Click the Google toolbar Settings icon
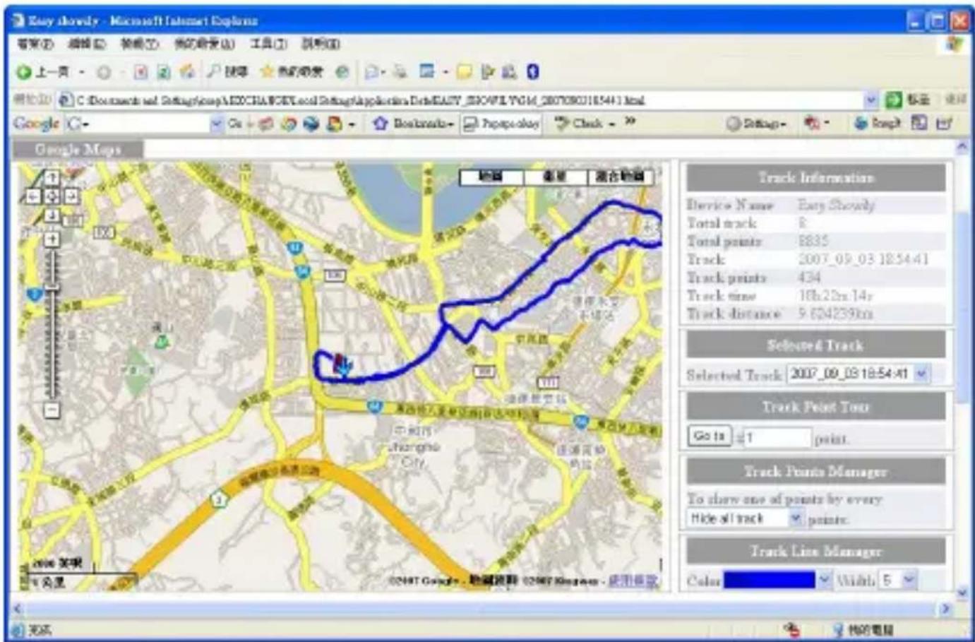This screenshot has width=975, height=642. [734, 124]
